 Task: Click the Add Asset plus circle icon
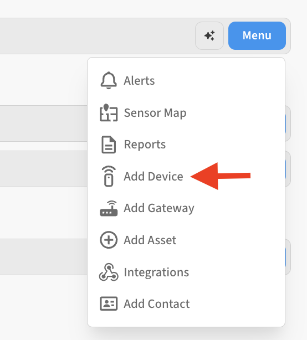coord(109,240)
